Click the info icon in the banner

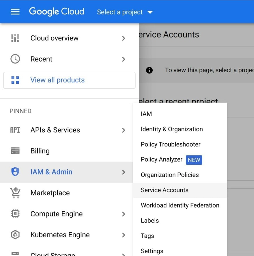click(x=149, y=70)
